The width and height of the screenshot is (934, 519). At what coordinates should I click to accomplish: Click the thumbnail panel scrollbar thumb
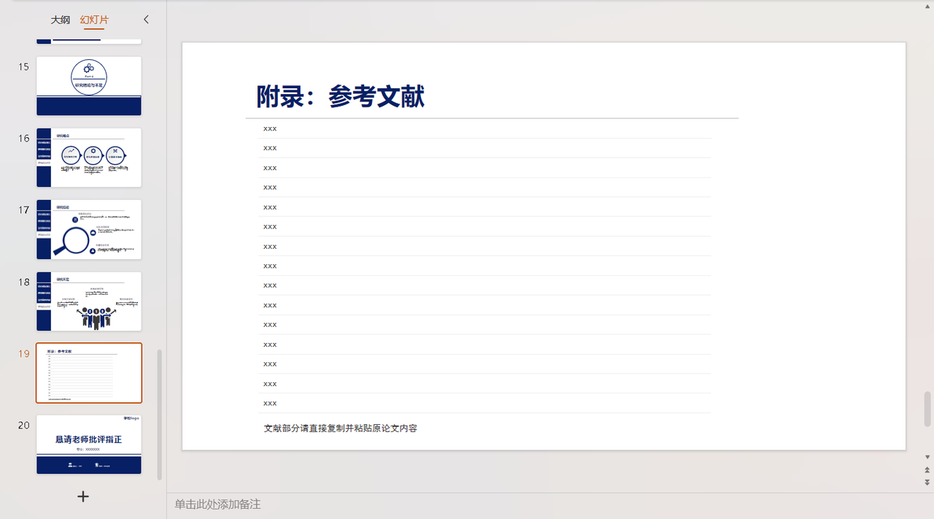click(160, 415)
